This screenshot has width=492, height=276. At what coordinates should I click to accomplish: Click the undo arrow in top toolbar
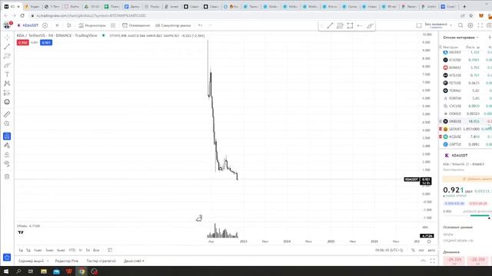tap(200, 25)
